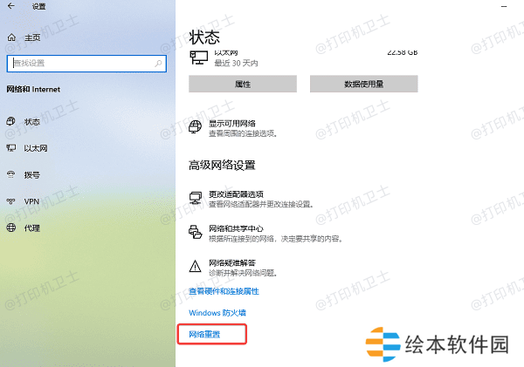Click the 代理 globe icon
The width and height of the screenshot is (524, 367).
click(x=11, y=228)
